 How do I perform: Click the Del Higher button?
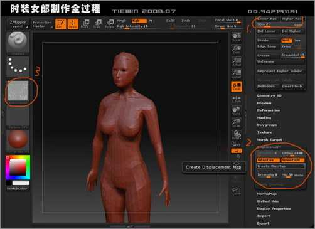(x=292, y=31)
